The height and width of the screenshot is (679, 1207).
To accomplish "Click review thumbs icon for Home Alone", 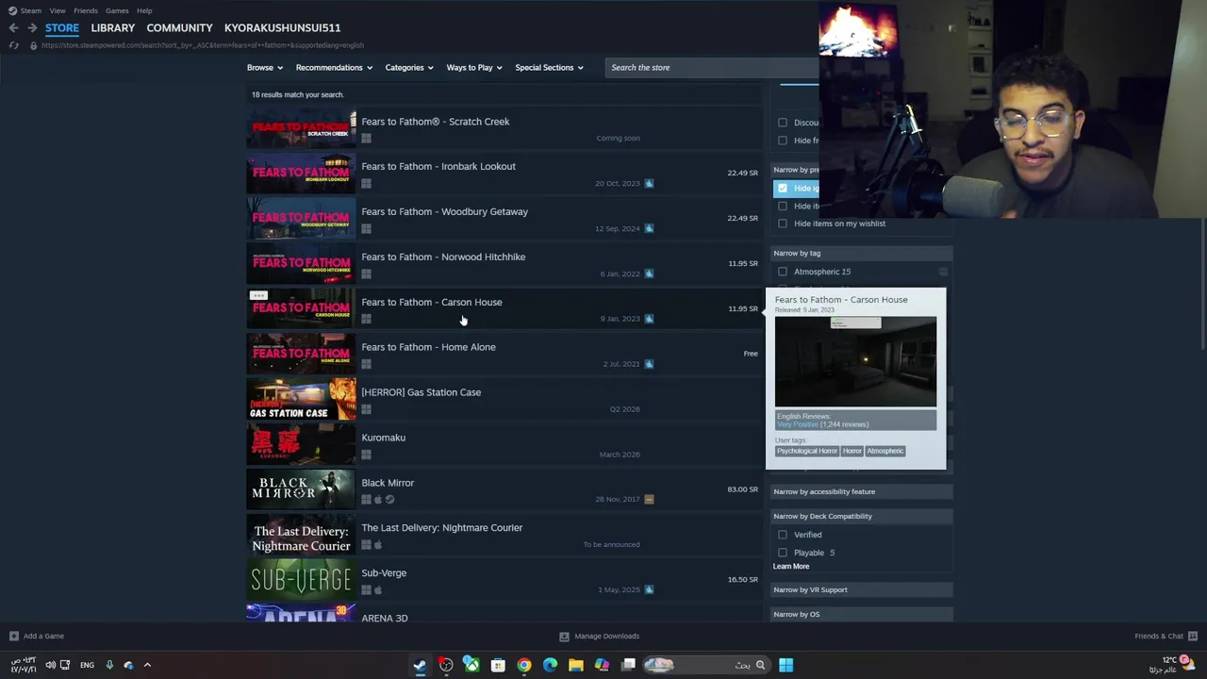I will [x=649, y=364].
